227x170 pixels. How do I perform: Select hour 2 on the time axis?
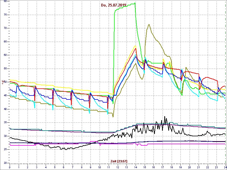(28, 167)
